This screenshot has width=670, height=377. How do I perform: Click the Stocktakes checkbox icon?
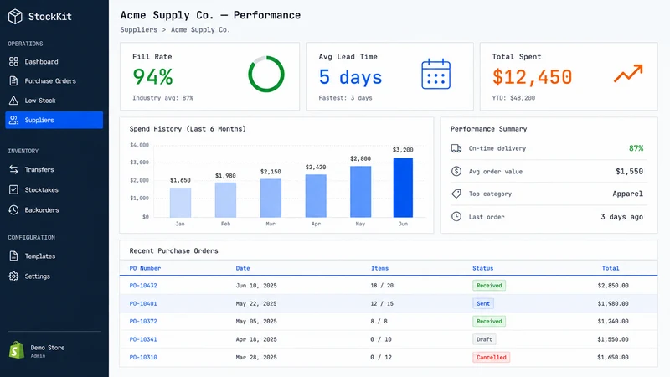(x=13, y=190)
